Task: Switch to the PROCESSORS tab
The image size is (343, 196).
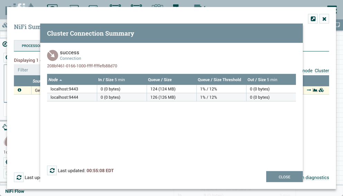Action: tap(30, 46)
